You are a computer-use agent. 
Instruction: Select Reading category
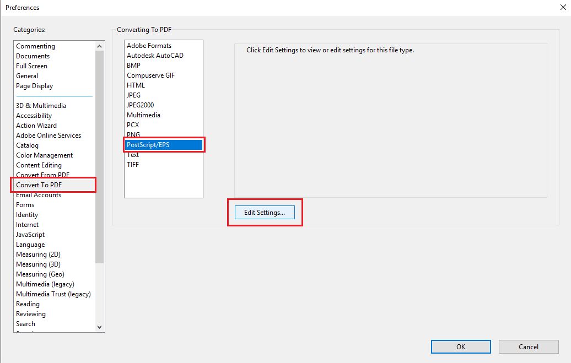(x=28, y=304)
